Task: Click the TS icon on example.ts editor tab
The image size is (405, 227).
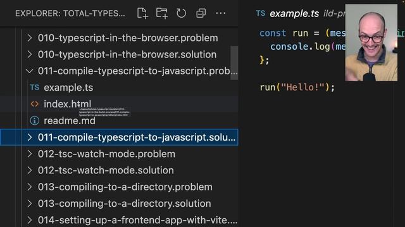Action: [260, 13]
